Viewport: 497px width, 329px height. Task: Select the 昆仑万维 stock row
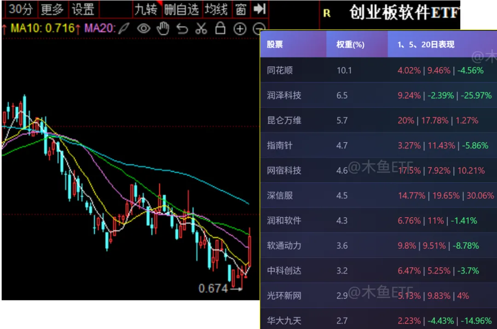tap(378, 120)
